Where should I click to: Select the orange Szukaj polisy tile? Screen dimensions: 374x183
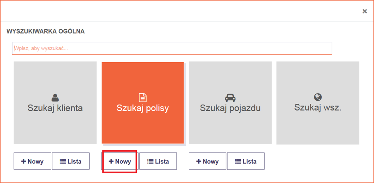(143, 103)
